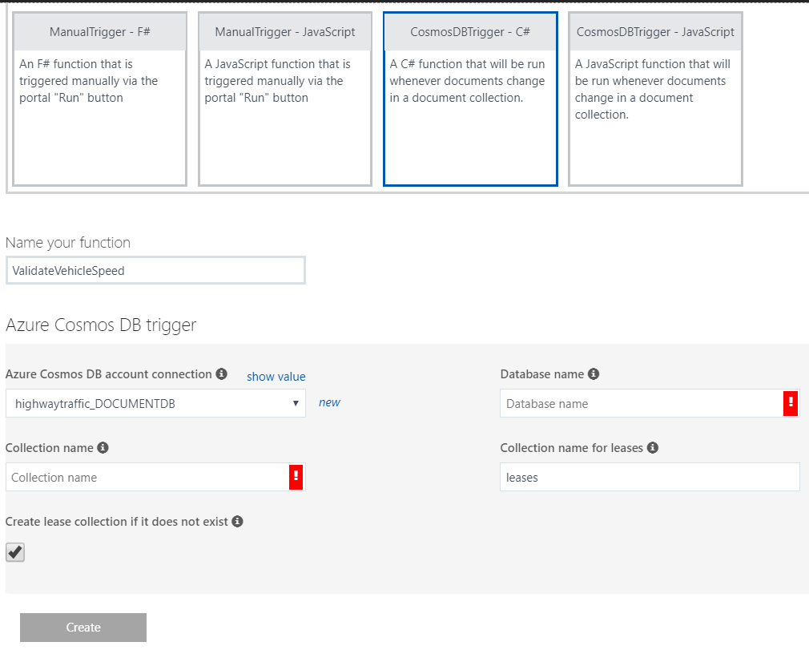Click the red error icon in Database name

[x=791, y=403]
